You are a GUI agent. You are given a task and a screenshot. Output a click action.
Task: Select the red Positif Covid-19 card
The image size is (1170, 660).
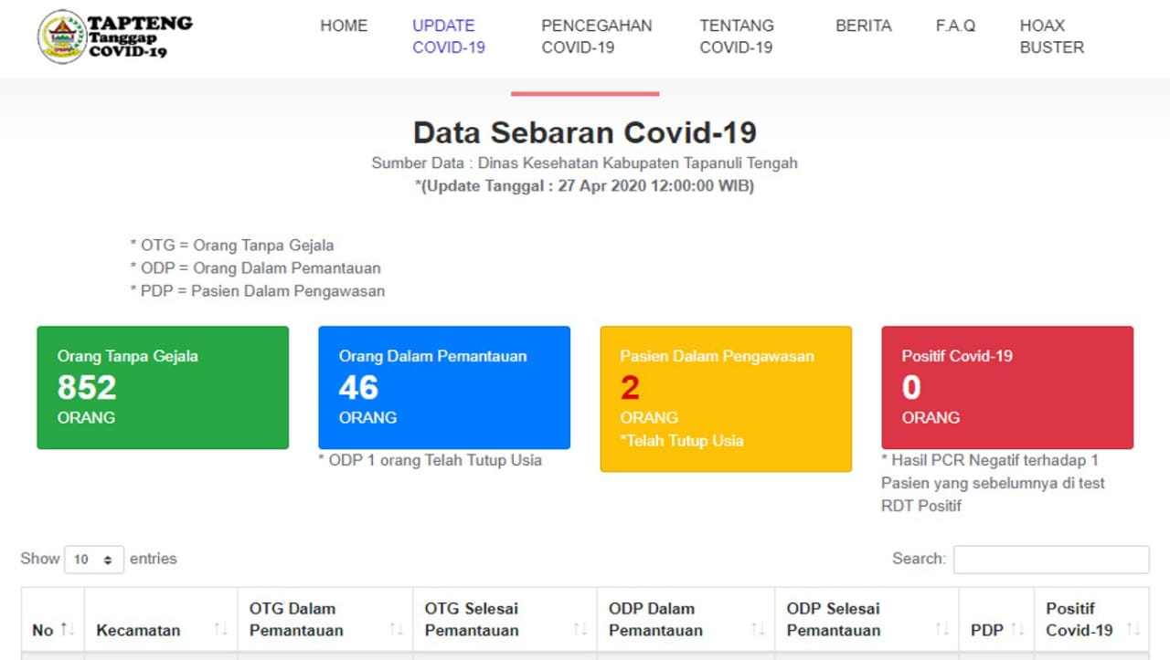(x=1006, y=386)
